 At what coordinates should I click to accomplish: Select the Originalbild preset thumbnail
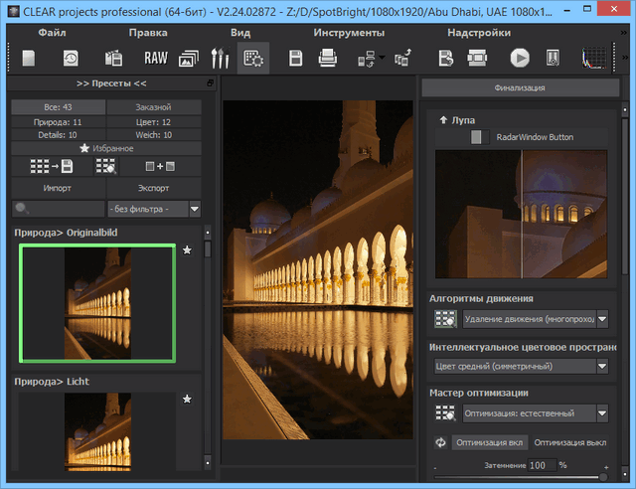[x=97, y=303]
